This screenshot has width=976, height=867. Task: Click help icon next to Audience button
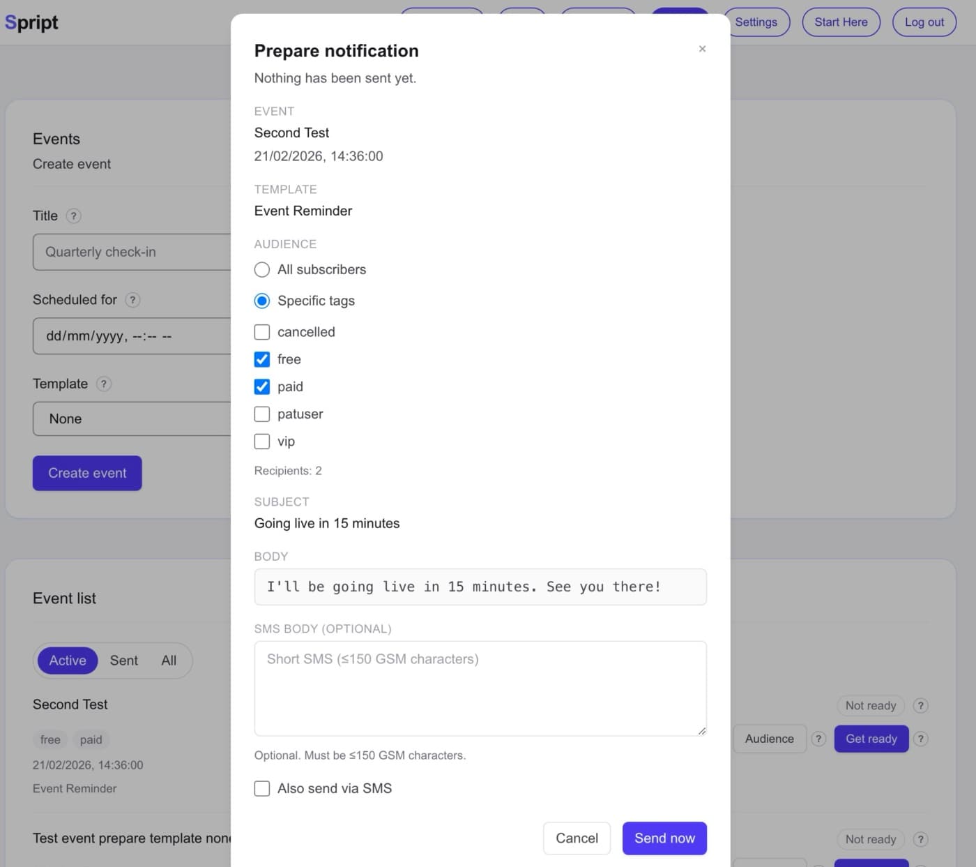819,739
